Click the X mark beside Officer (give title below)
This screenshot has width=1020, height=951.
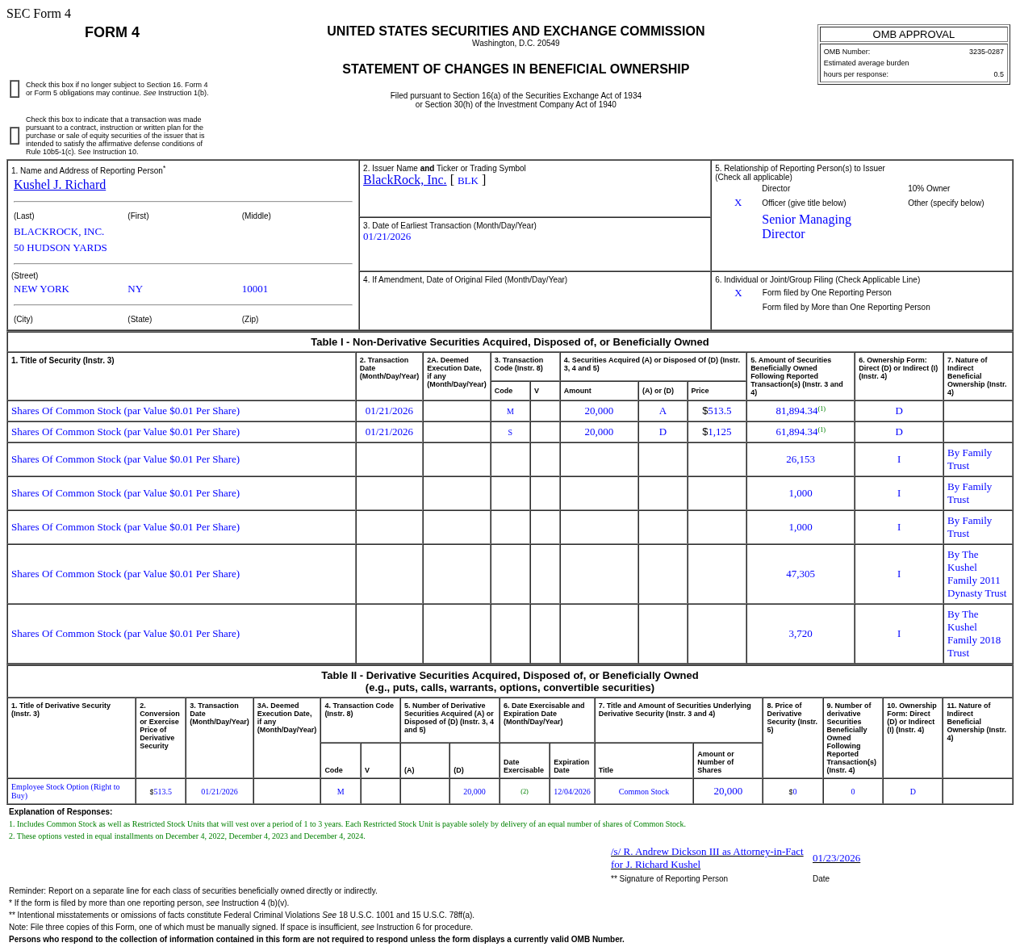(x=738, y=203)
